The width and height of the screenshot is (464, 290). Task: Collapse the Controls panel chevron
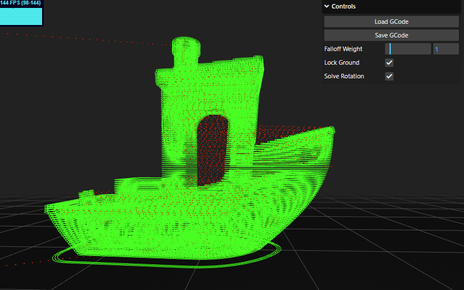[327, 6]
